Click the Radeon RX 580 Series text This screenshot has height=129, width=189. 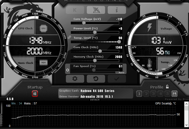coord(98,91)
